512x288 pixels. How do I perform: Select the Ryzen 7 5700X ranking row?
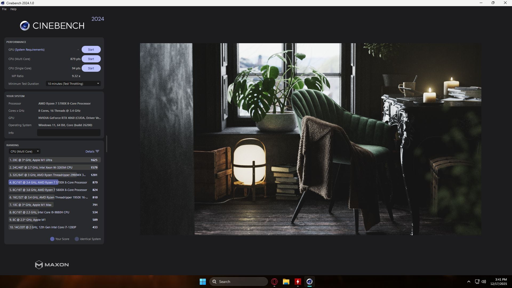(x=54, y=182)
